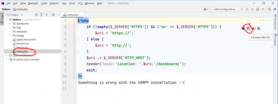
Task: Select applications.html in project tree
Action: coord(26,39)
